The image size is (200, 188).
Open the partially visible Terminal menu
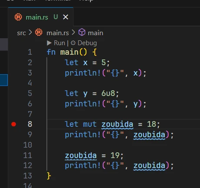click(58, 1)
